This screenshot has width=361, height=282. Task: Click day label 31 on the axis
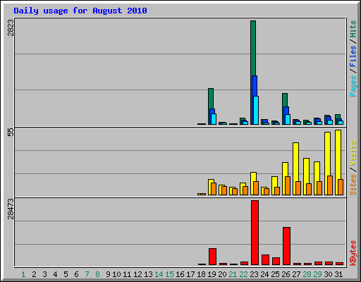pyautogui.click(x=338, y=274)
